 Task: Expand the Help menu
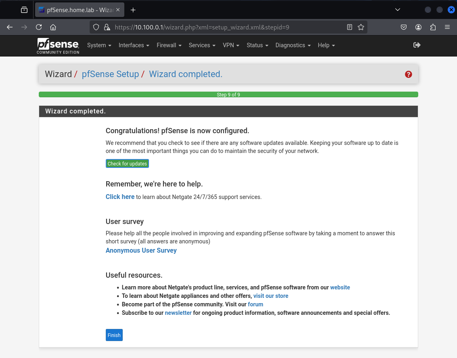coord(326,45)
